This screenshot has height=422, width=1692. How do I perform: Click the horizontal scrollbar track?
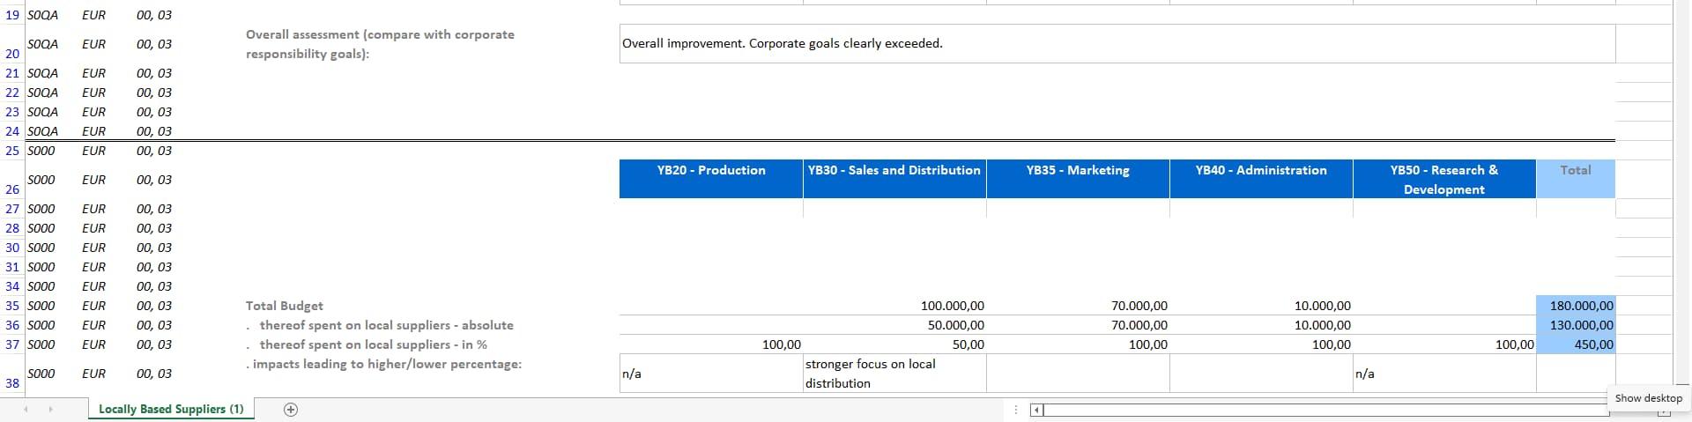[x=1322, y=410]
